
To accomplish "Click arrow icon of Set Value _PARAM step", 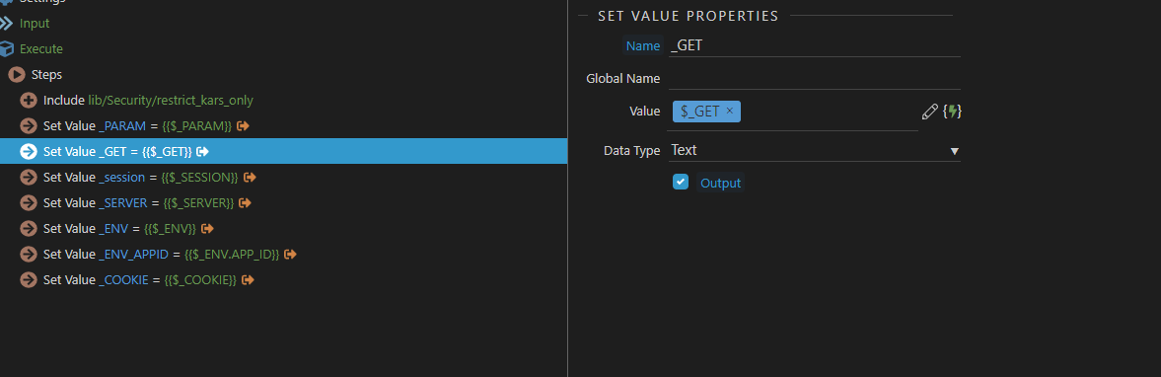I will tap(29, 126).
